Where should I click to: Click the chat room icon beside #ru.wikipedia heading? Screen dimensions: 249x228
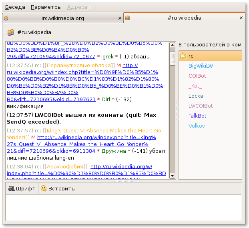[x=11, y=32]
